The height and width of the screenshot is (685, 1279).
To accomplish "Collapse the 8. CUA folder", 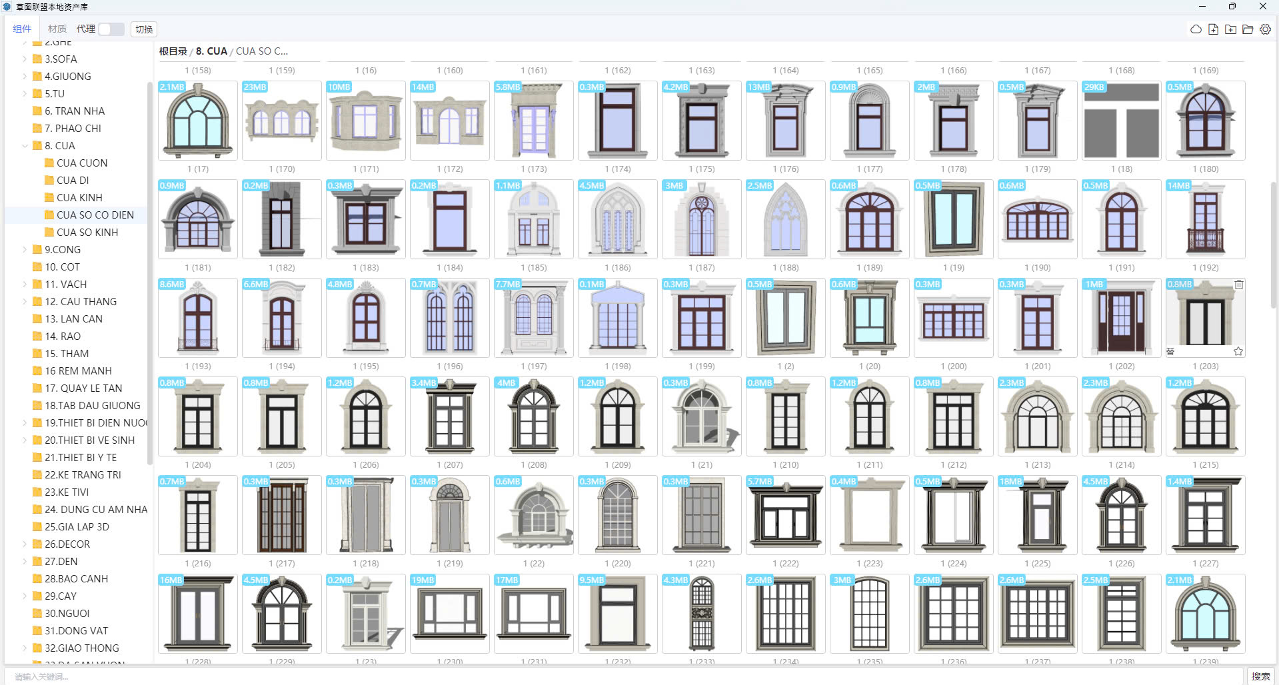I will tap(25, 146).
